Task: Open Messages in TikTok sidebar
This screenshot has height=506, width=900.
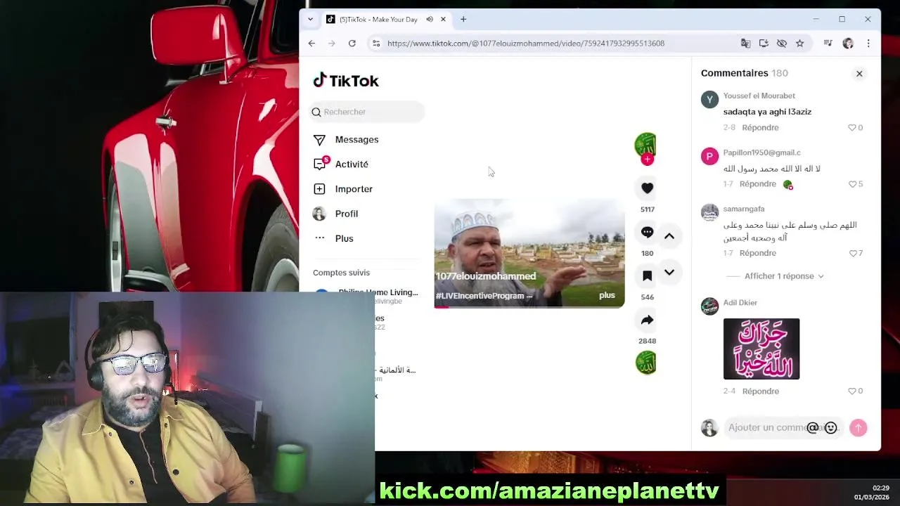Action: tap(346, 139)
